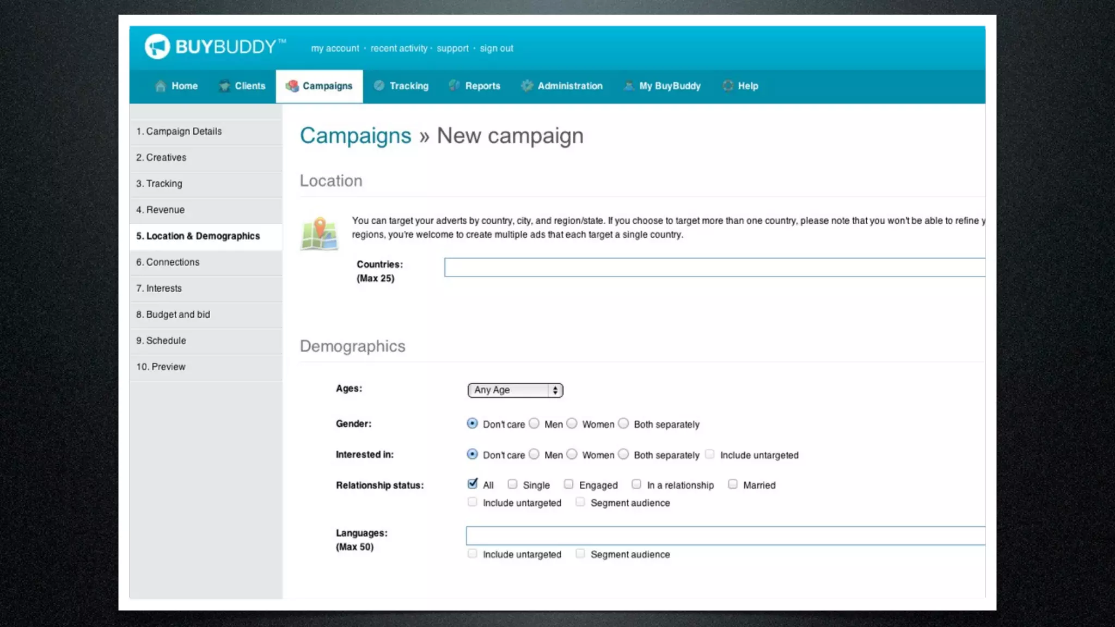
Task: Check the Single relationship status box
Action: [512, 484]
